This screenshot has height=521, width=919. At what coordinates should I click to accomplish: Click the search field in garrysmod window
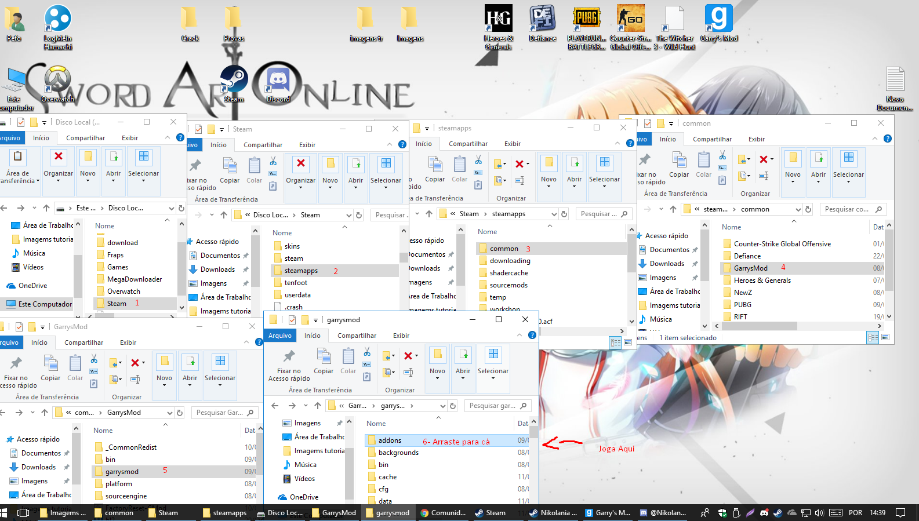pyautogui.click(x=497, y=406)
